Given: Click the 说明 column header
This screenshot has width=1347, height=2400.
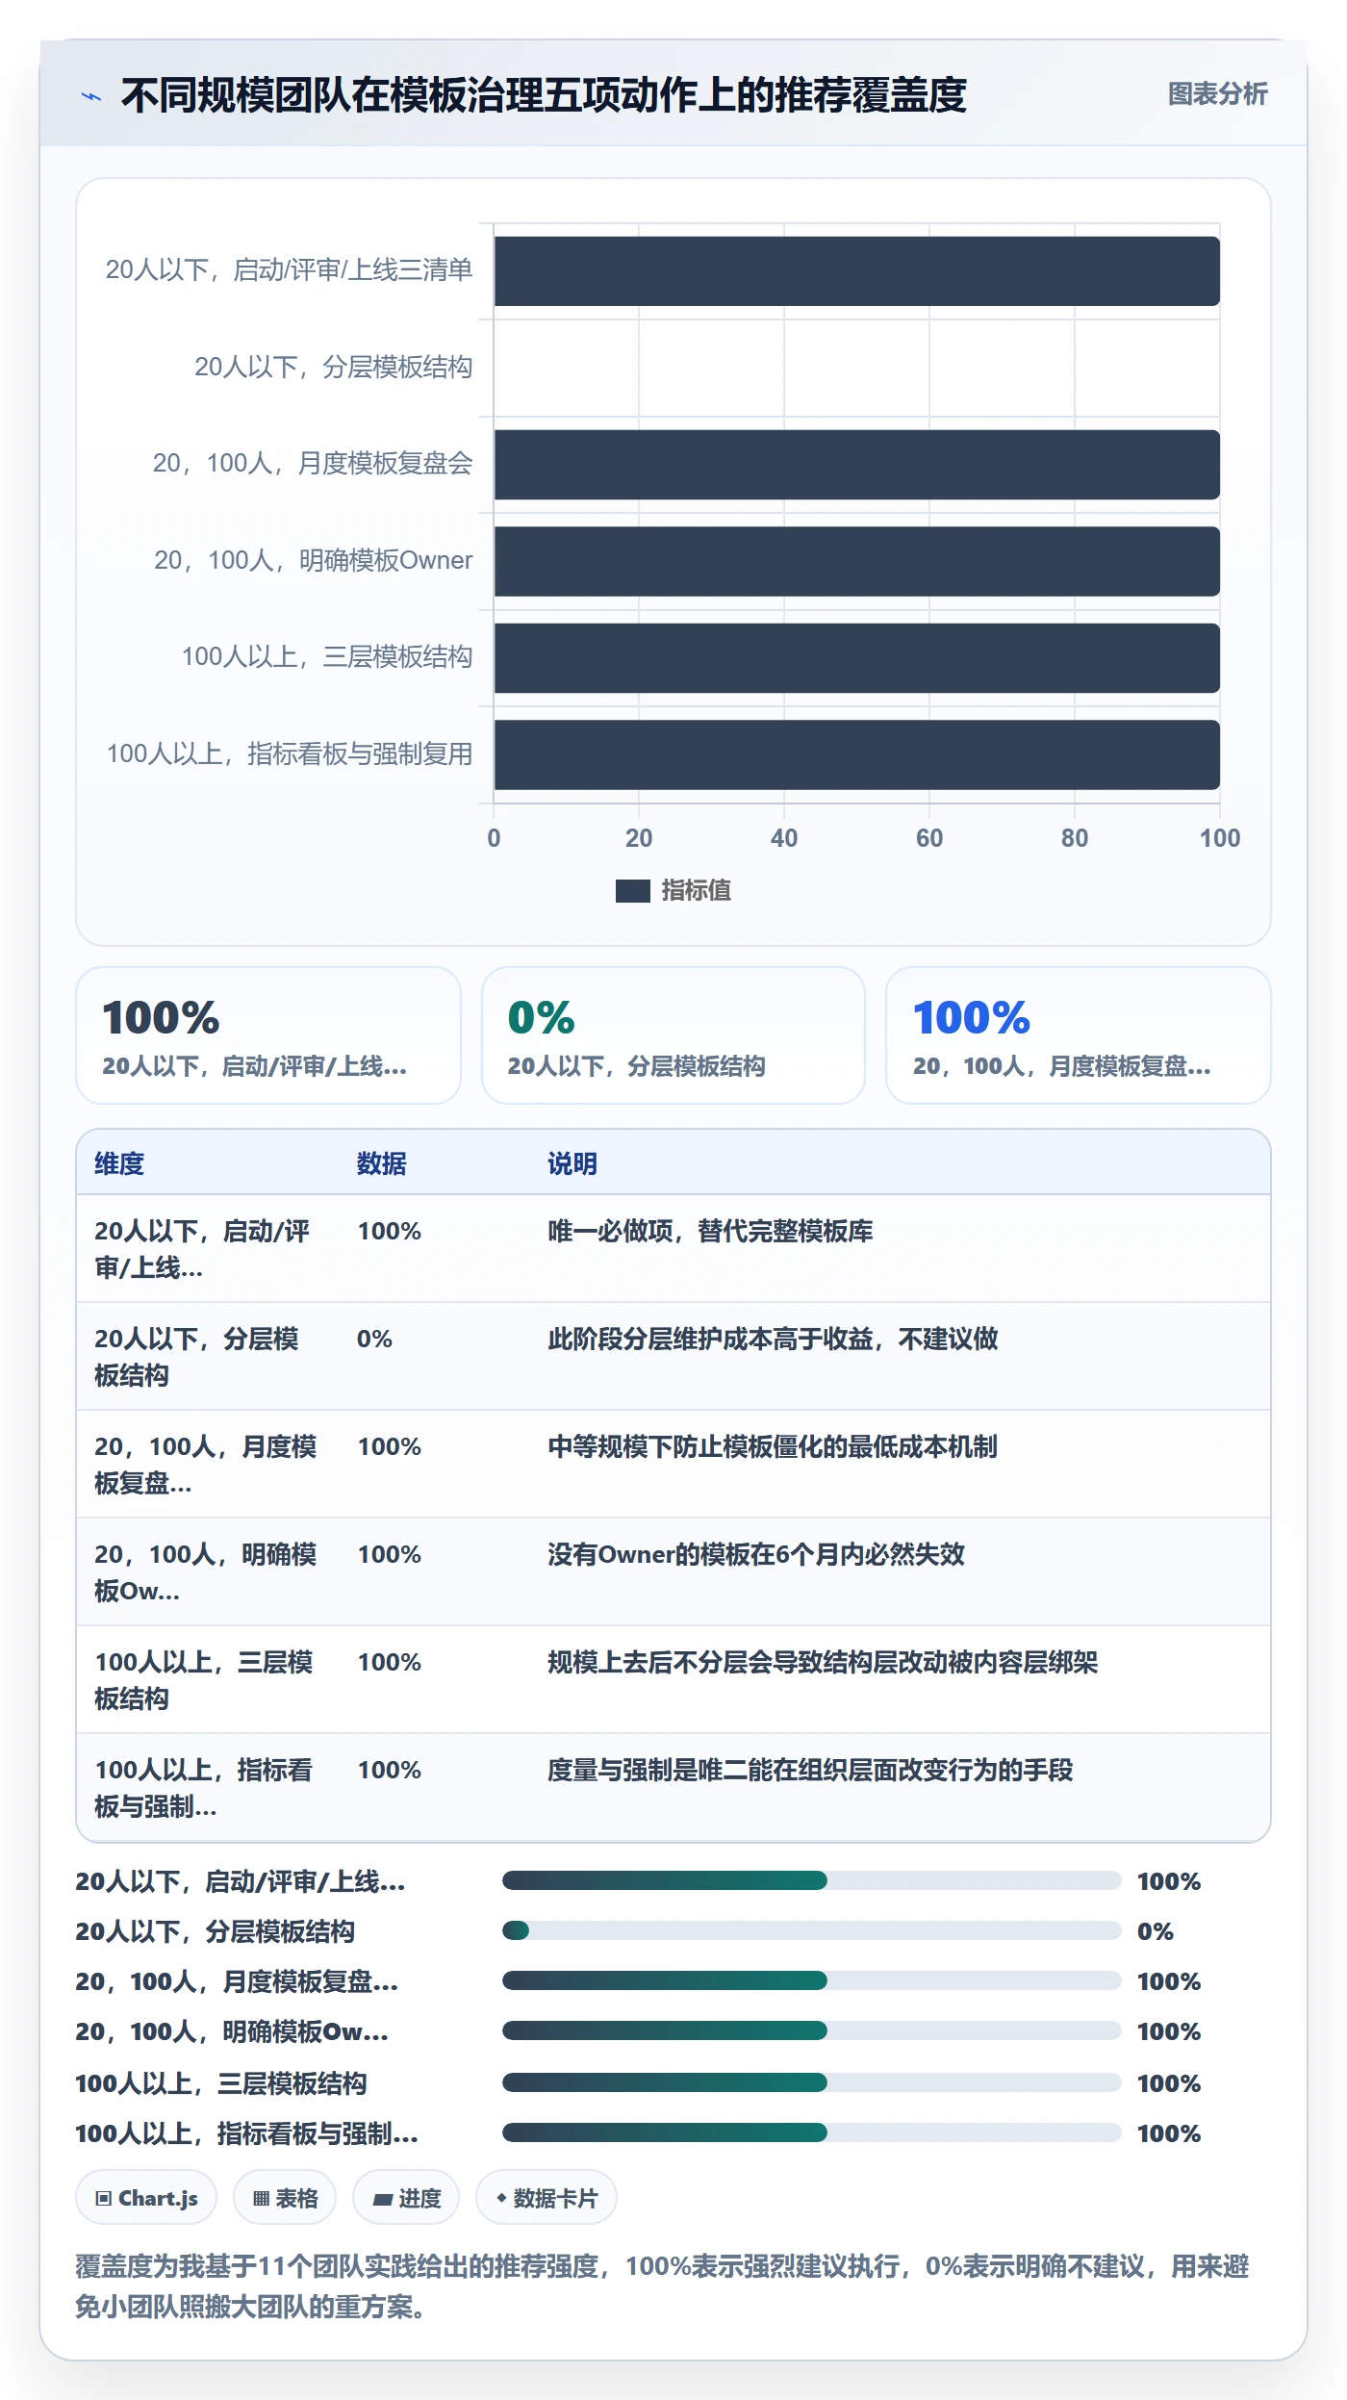Looking at the screenshot, I should [x=572, y=1163].
